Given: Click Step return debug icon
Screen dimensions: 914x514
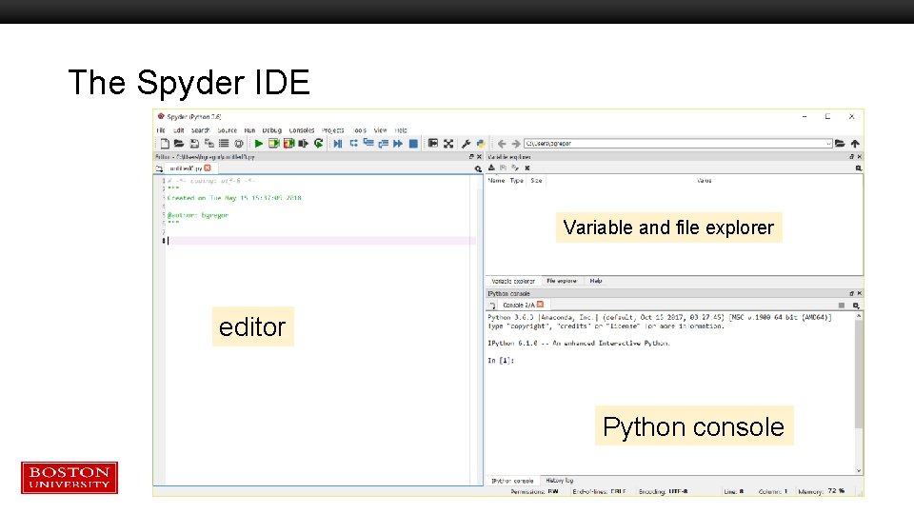Looking at the screenshot, I should click(383, 144).
